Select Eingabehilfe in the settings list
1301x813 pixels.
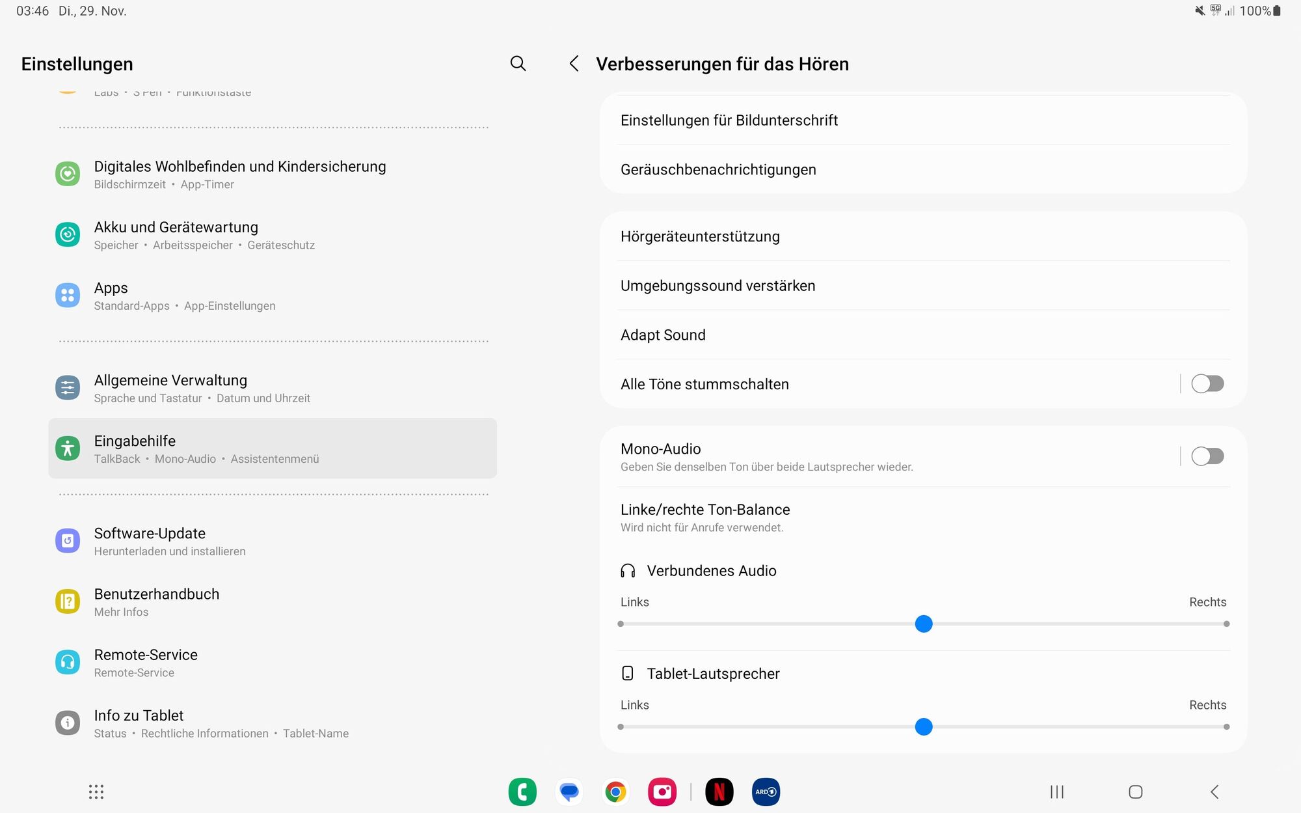coord(272,448)
